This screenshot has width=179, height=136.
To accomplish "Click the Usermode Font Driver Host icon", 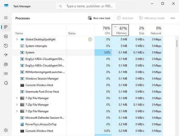I will (x=22, y=92).
